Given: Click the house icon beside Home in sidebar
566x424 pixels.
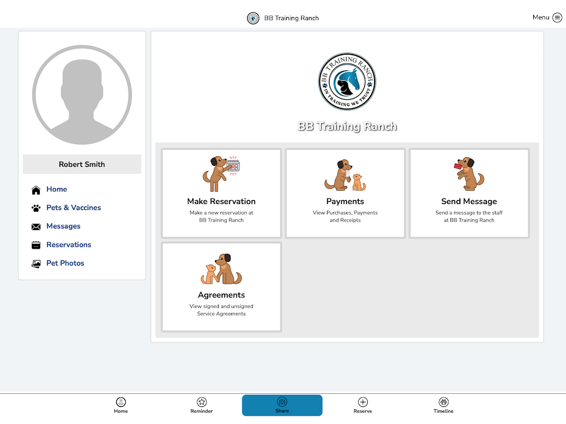Looking at the screenshot, I should 36,190.
